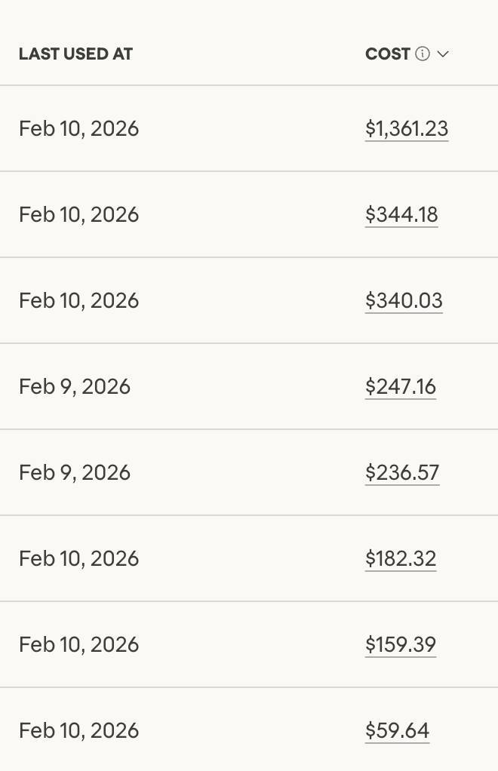Open the $159.39 cost link
Image resolution: width=498 pixels, height=771 pixels.
(x=401, y=645)
